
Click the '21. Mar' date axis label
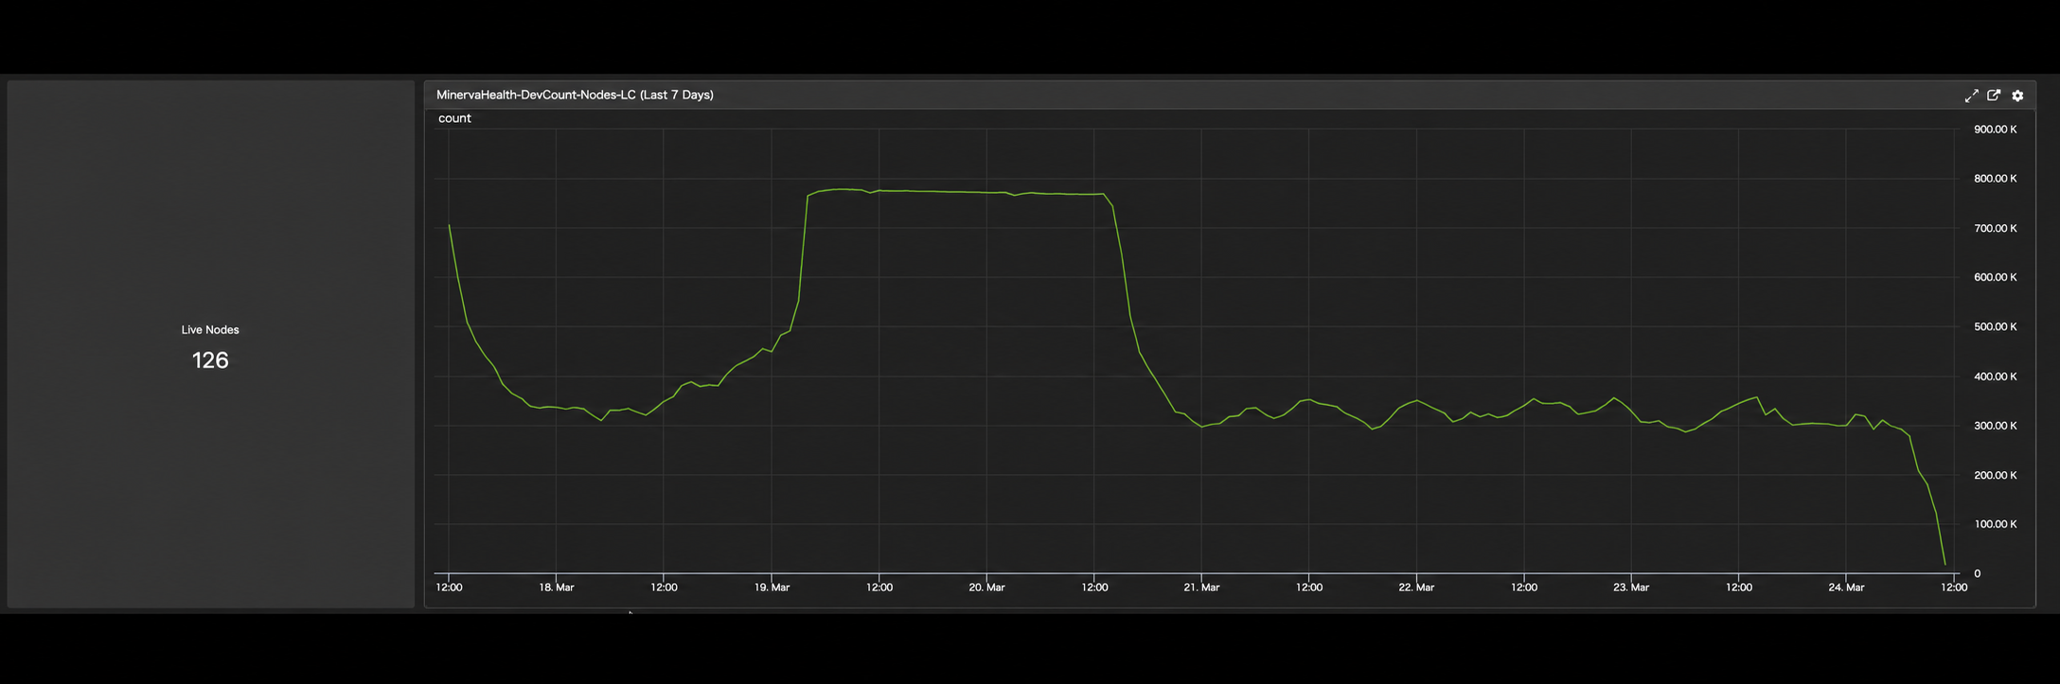click(x=1201, y=588)
